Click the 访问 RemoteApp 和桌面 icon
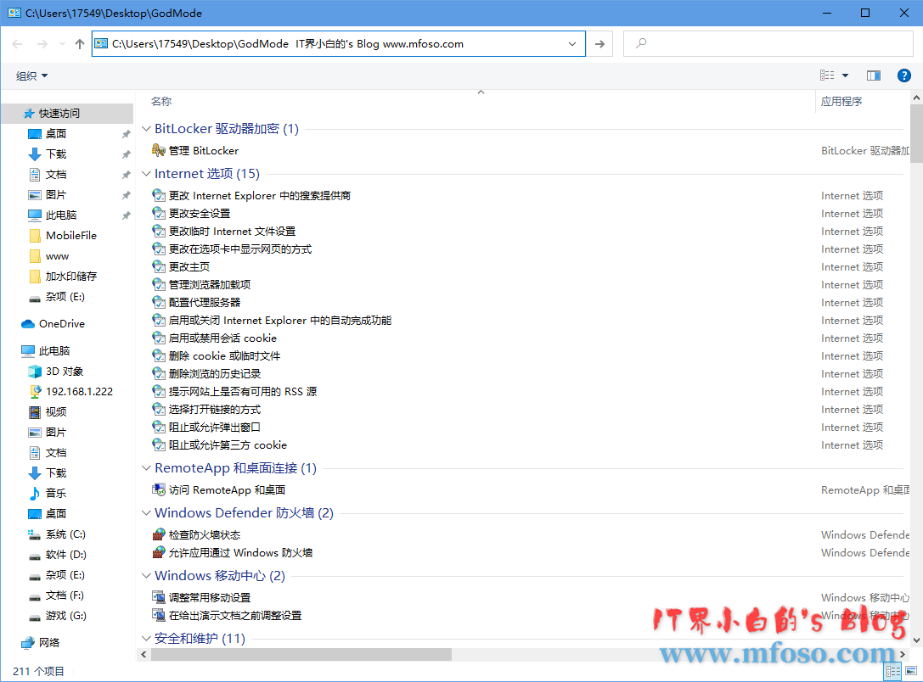Screen dimensions: 923x682 pyautogui.click(x=158, y=489)
